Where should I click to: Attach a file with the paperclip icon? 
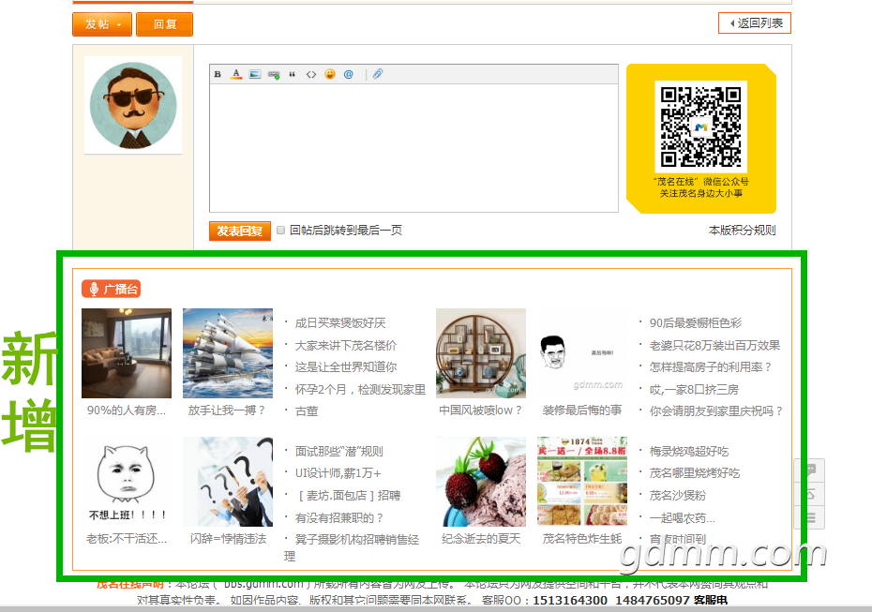click(x=378, y=74)
